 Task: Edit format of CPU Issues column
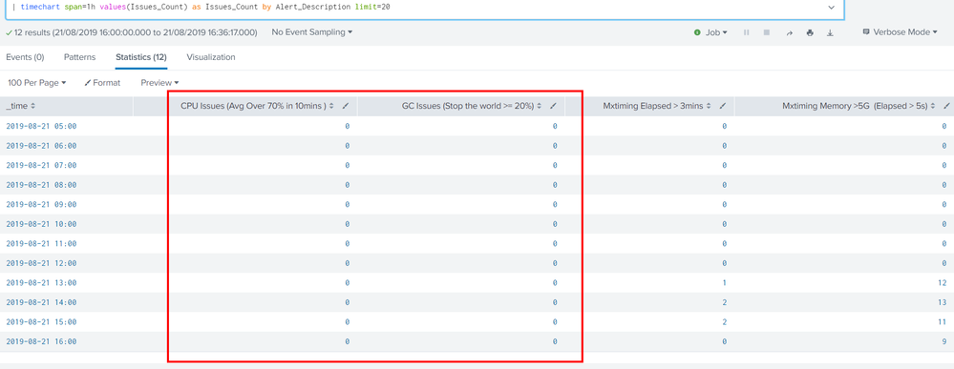[x=346, y=106]
